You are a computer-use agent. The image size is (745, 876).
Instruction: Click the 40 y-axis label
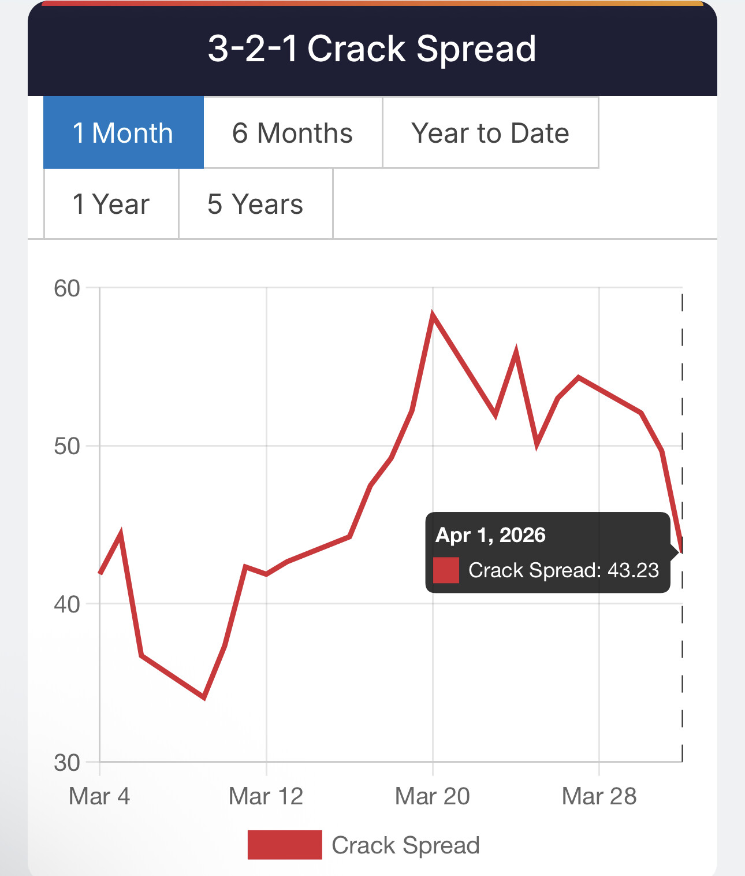pyautogui.click(x=67, y=604)
